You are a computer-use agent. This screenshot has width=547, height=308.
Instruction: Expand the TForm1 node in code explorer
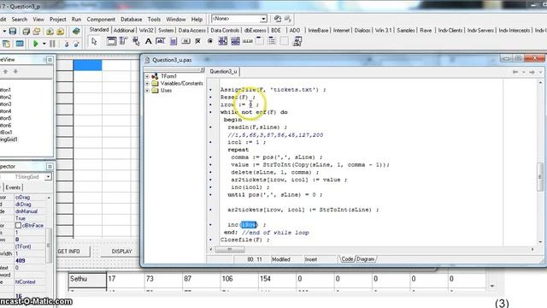147,76
